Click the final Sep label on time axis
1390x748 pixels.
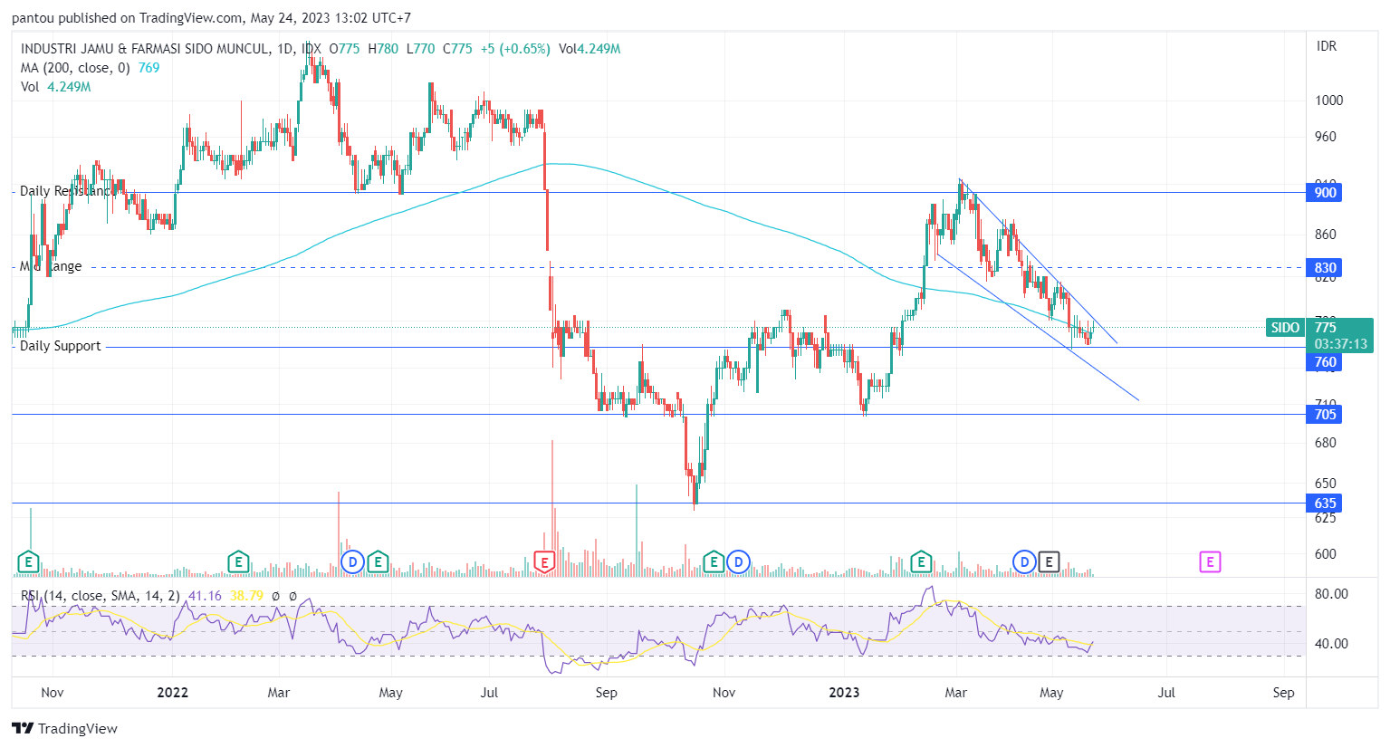pos(1283,693)
